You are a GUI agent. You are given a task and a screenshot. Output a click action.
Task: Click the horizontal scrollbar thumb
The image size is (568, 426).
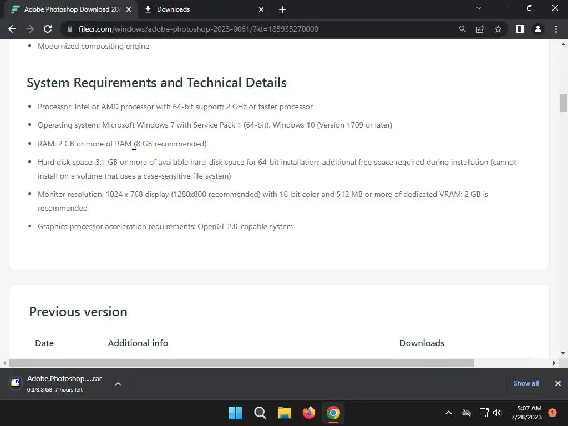click(x=241, y=363)
